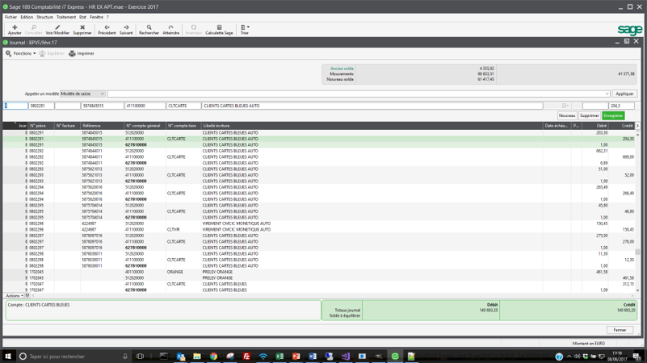
Task: Open the Rechercher search tool
Action: pyautogui.click(x=149, y=29)
